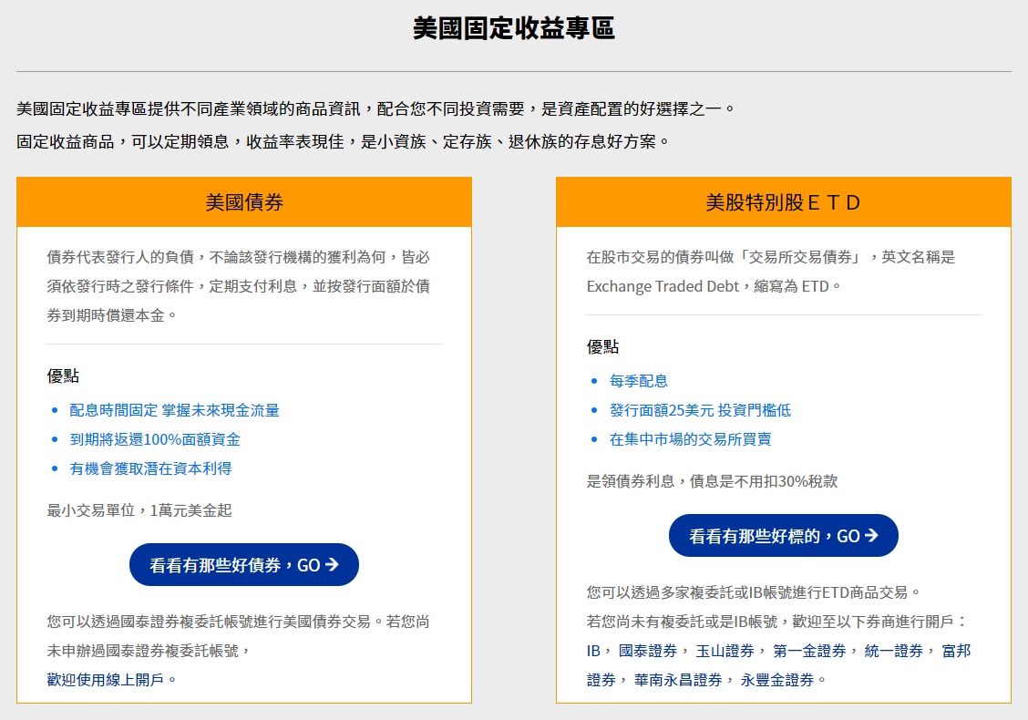Click the 美國固定收益專區 page title
Viewport: 1028px width, 720px height.
(x=514, y=28)
